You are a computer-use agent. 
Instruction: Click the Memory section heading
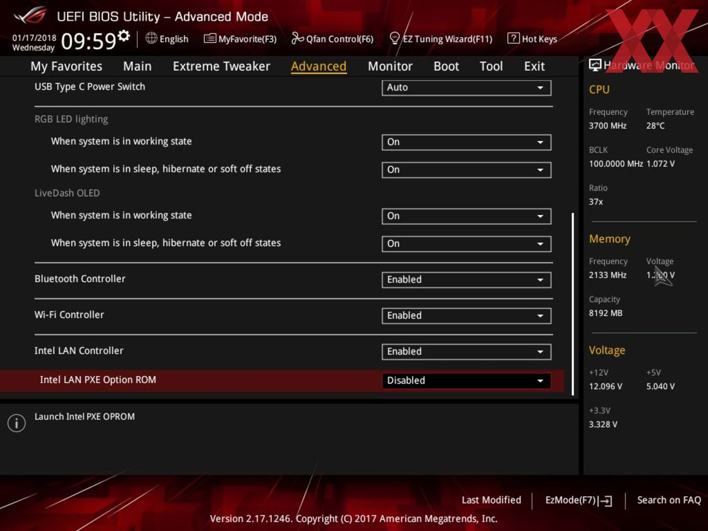[x=610, y=239]
